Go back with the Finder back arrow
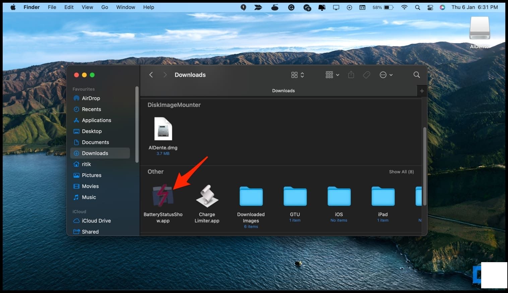Viewport: 508px width, 293px height. (151, 75)
